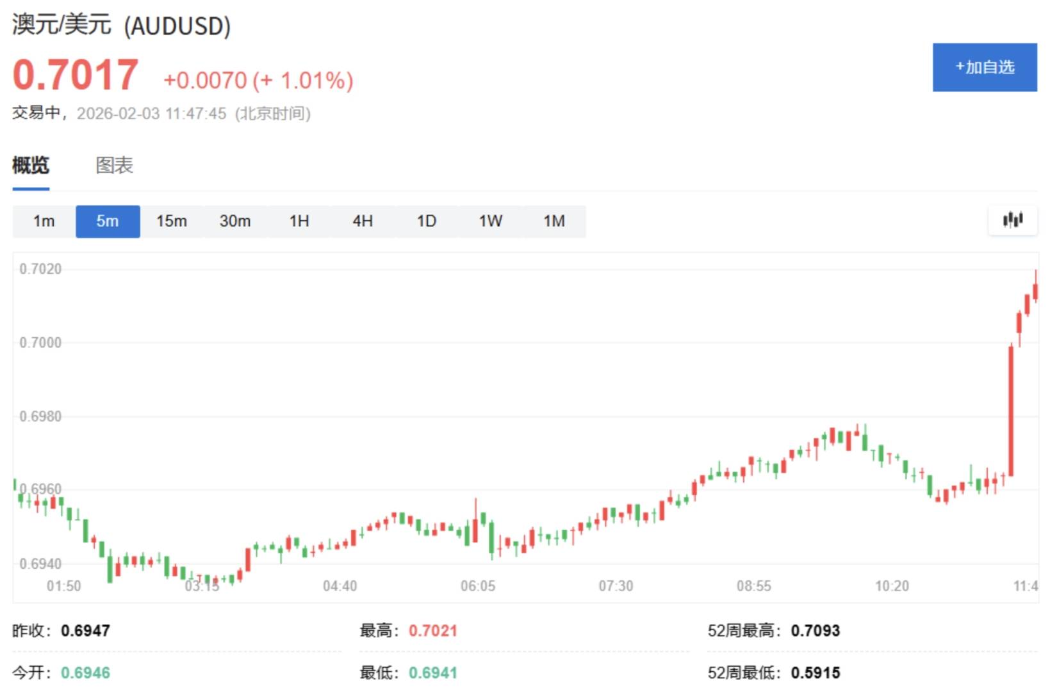This screenshot has height=691, width=1050.
Task: Click the +加自选 watchlist button
Action: 985,67
